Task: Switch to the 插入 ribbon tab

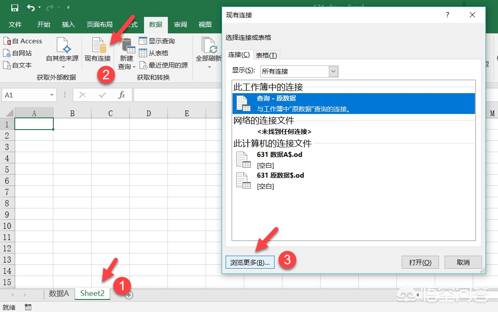Action: click(x=68, y=24)
